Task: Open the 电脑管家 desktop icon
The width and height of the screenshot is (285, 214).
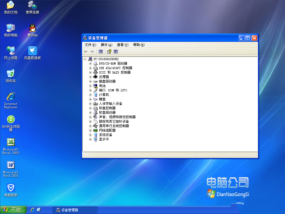Action: (x=11, y=190)
